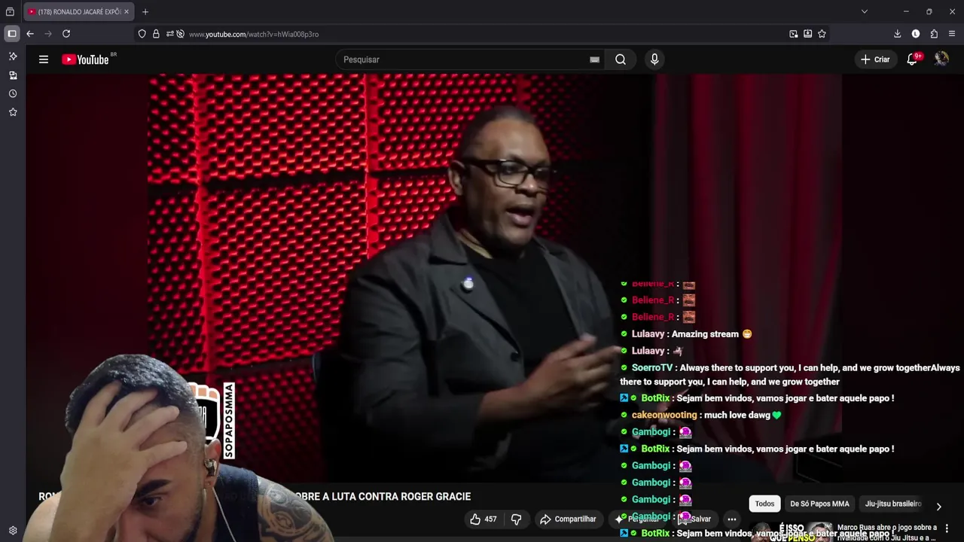Click the cakeonwooting much love dawg message
Image resolution: width=964 pixels, height=542 pixels.
tap(700, 415)
